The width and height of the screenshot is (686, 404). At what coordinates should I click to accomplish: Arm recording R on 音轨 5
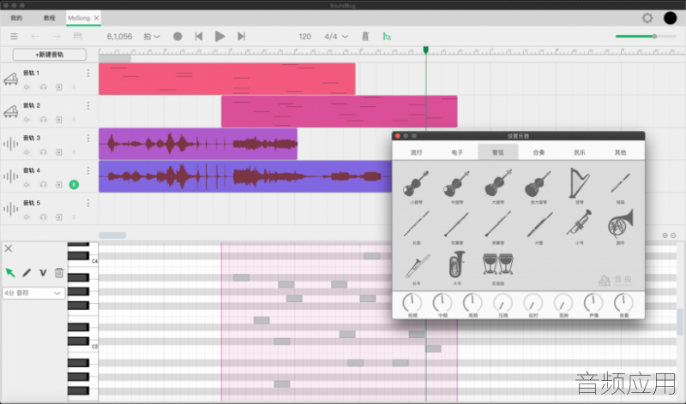[74, 217]
